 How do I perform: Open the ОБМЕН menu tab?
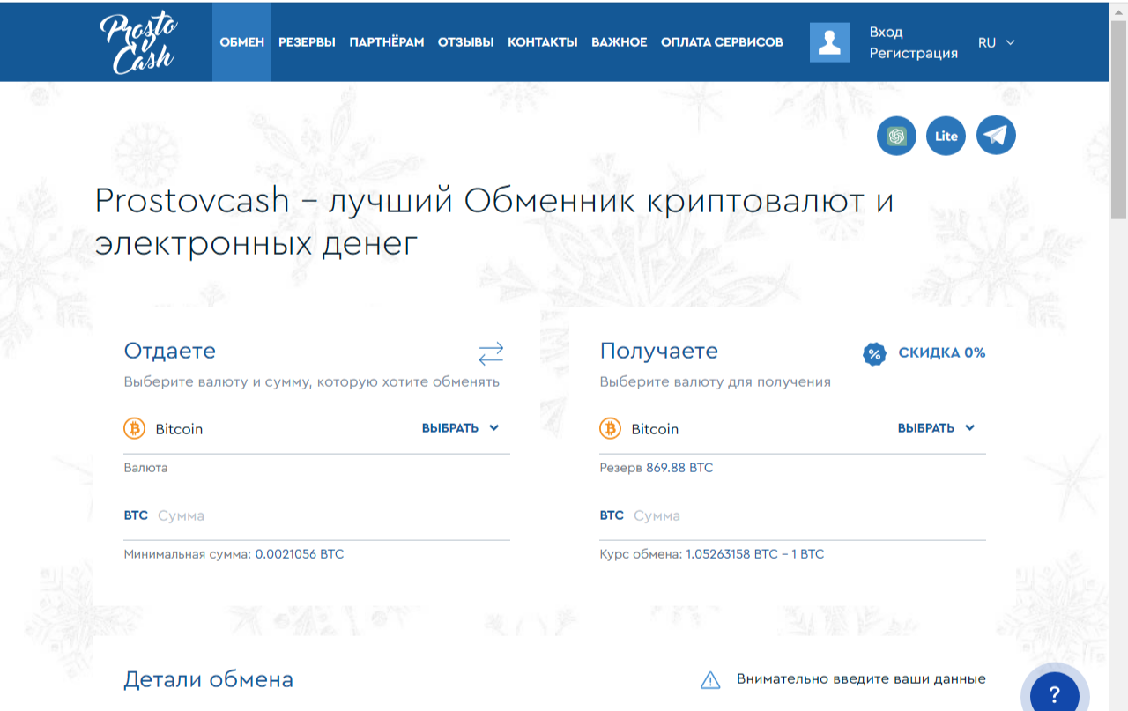pos(241,41)
